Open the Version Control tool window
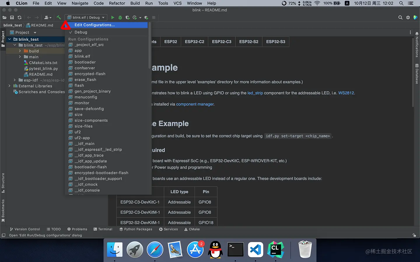 25,229
